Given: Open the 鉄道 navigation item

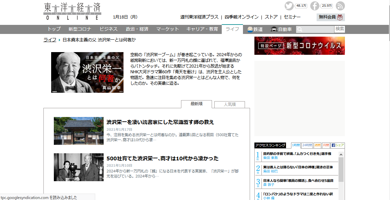Looking at the screenshot, I should coord(255,29).
